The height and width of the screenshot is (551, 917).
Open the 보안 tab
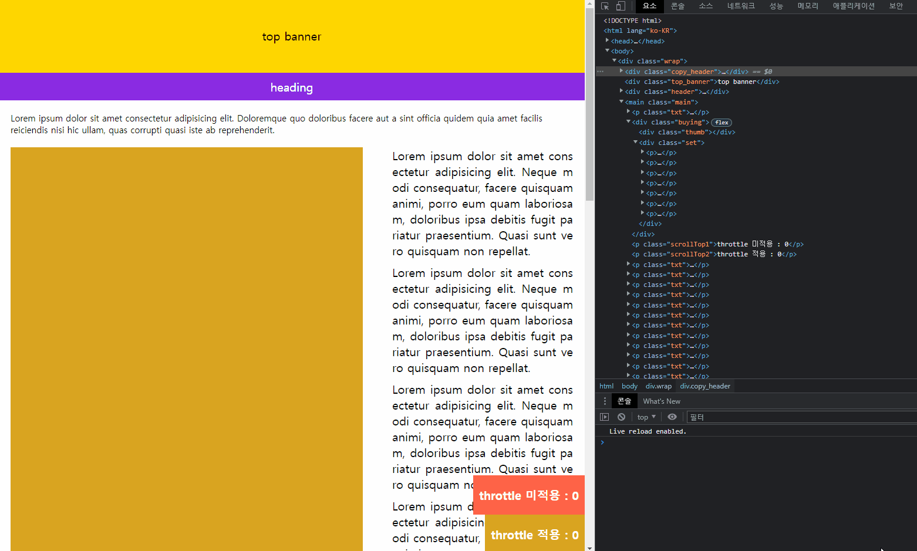[x=896, y=6]
